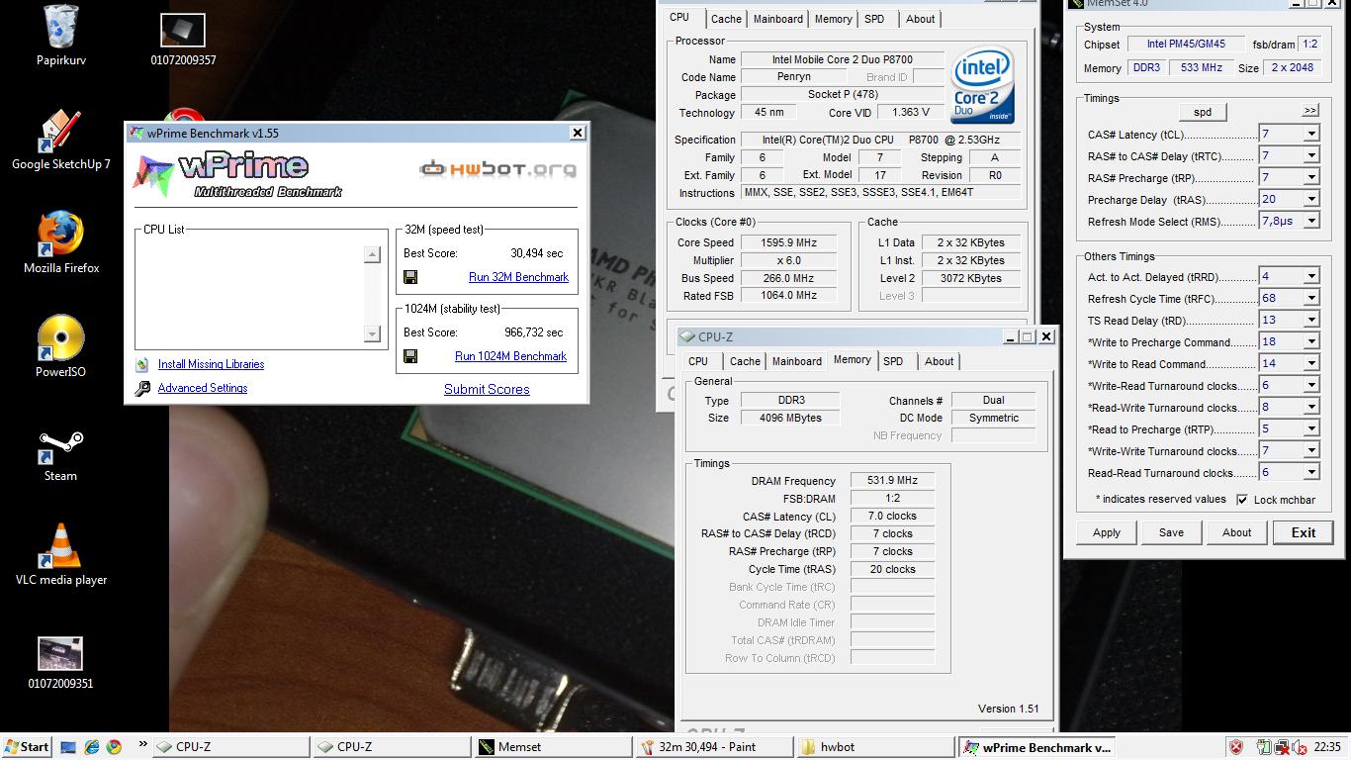
Task: Open Install Missing Libraries link
Action: click(211, 364)
